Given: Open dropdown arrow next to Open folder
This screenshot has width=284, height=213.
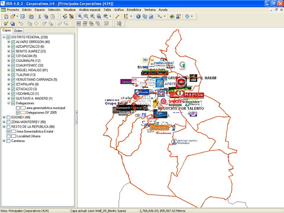Looking at the screenshot, I should click(x=17, y=16).
